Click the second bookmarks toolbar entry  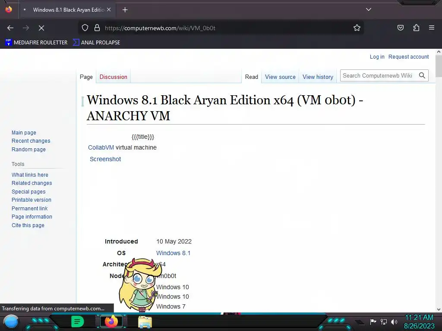96,43
